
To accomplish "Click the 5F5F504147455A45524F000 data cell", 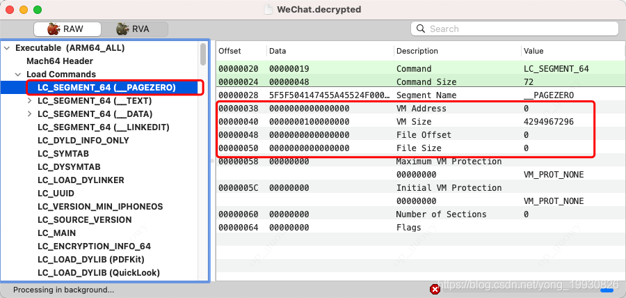I will [330, 95].
